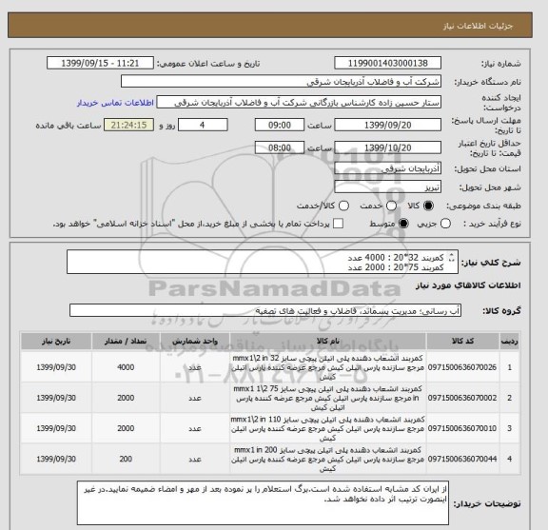The image size is (548, 530).
Task: Click the اطلاعات کالاهای مورد نیاز section heading
Action: coord(468,285)
